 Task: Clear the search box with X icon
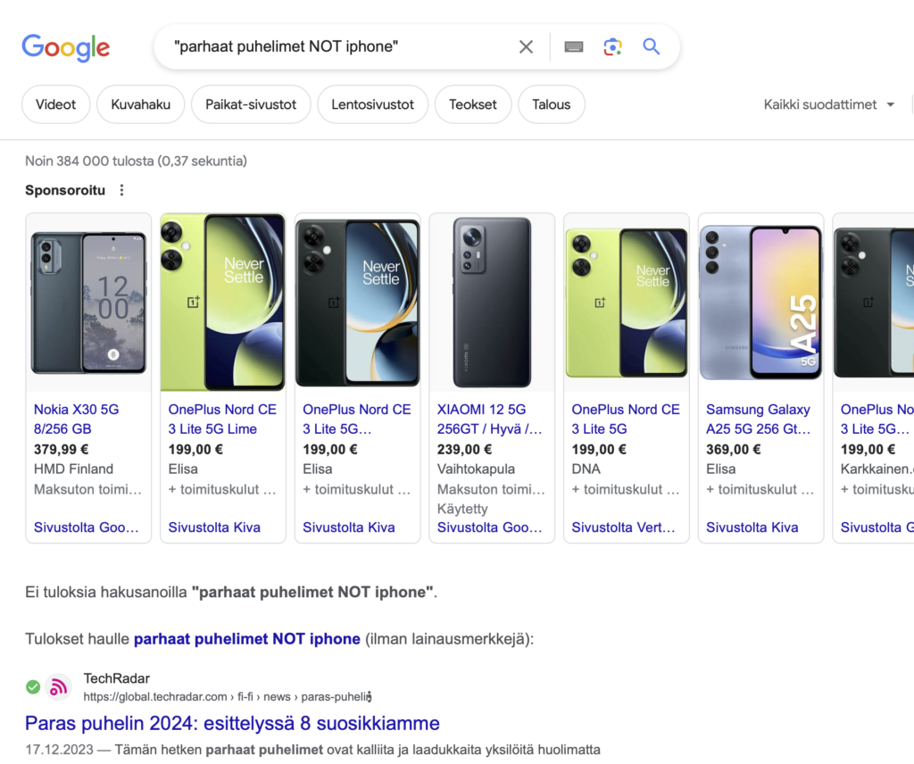coord(526,47)
